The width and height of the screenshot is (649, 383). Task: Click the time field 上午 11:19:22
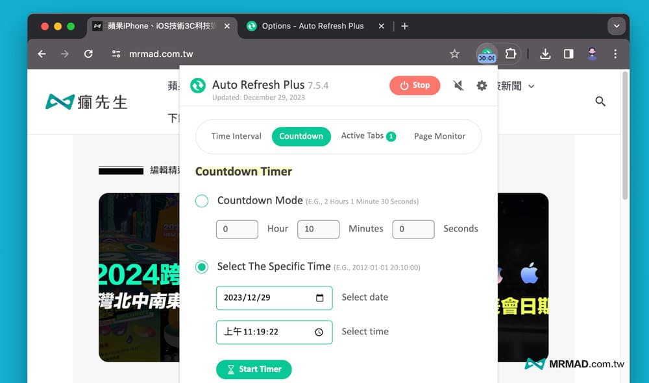click(274, 332)
